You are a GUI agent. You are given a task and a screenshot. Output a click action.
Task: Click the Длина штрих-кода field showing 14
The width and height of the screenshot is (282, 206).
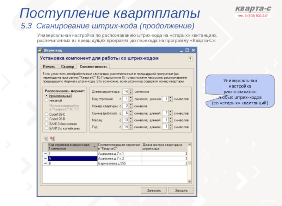[x=125, y=92]
